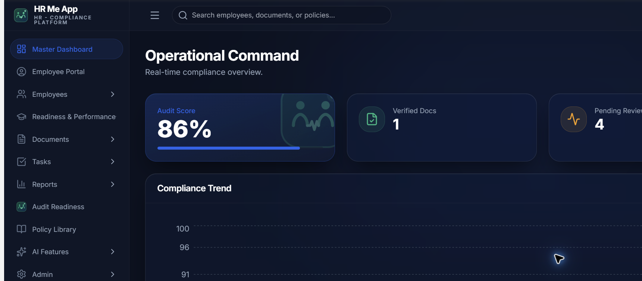
Task: Expand the Tasks submenu chevron
Action: tap(113, 162)
